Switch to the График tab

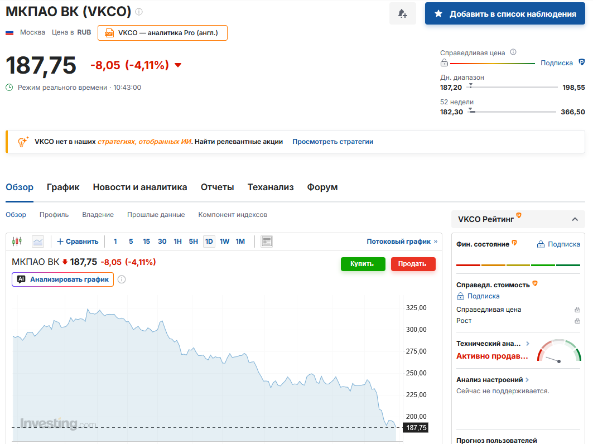[63, 187]
